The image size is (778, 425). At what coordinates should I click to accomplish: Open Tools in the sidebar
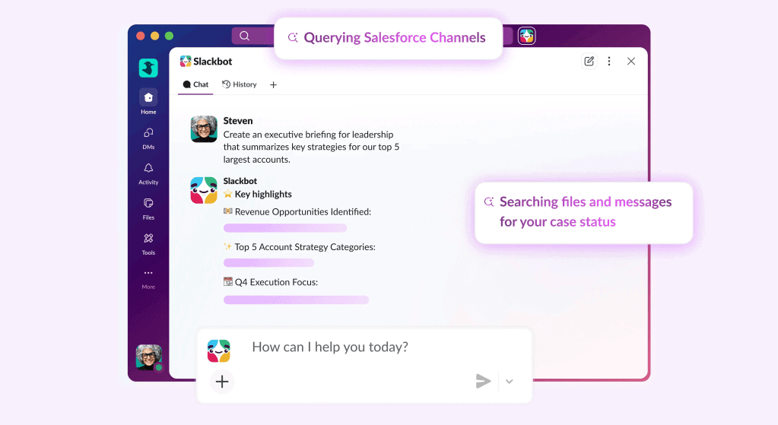pos(148,244)
